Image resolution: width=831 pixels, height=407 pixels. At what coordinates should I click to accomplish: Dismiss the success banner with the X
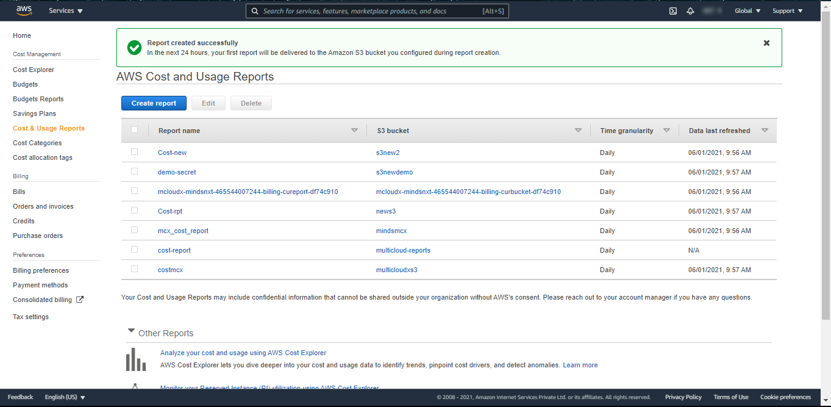tap(766, 43)
